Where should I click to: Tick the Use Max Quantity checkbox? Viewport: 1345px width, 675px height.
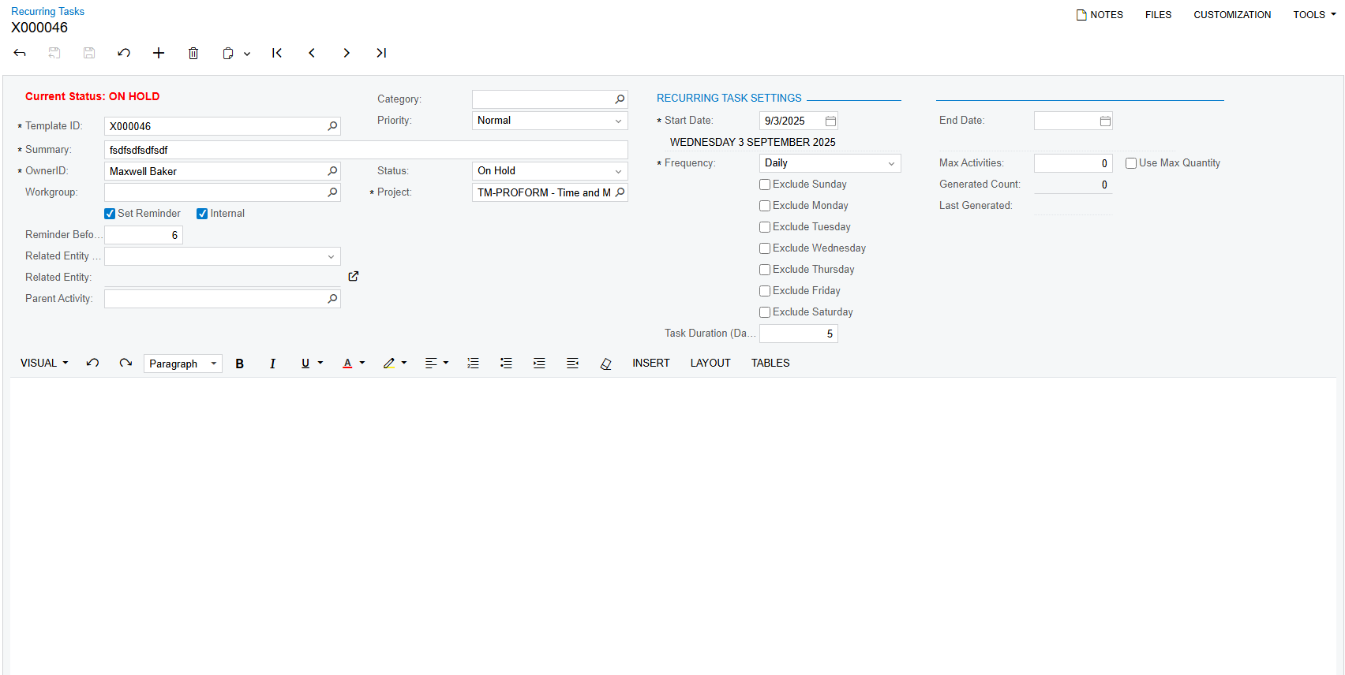point(1131,163)
